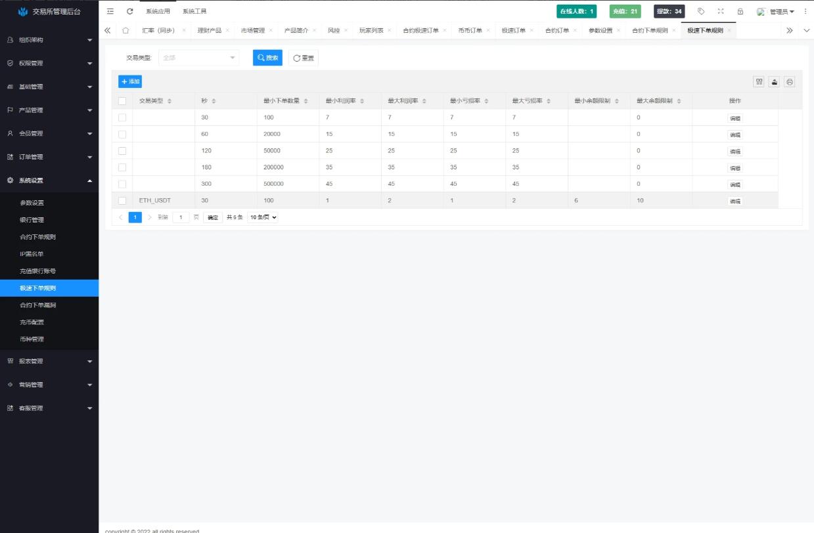This screenshot has height=533, width=814.
Task: Open the home tab icon
Action: click(125, 30)
